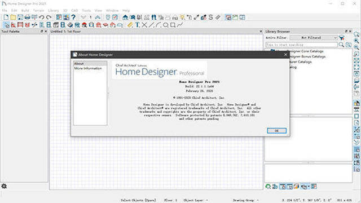Open the Build menu
361x203 pixels.
[x=25, y=10]
